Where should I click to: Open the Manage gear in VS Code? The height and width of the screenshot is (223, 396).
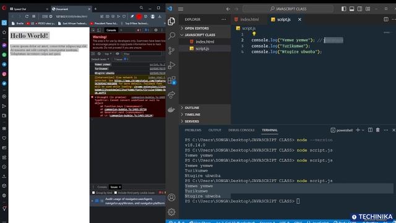coord(171,212)
